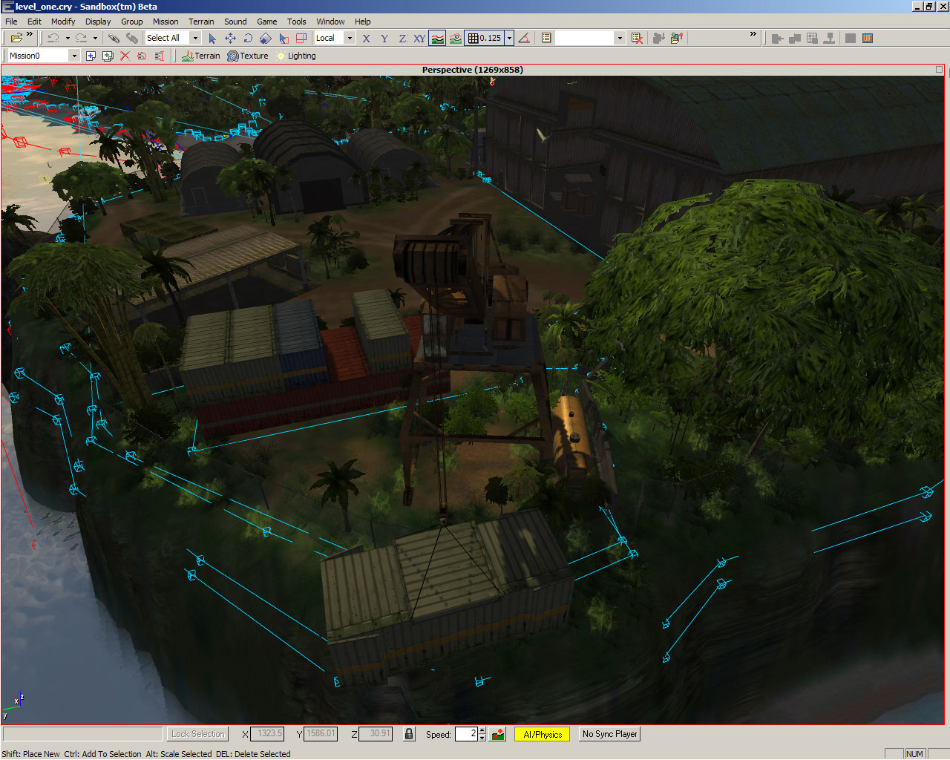Click the mission properties list icon
950x760 pixels.
tap(159, 56)
